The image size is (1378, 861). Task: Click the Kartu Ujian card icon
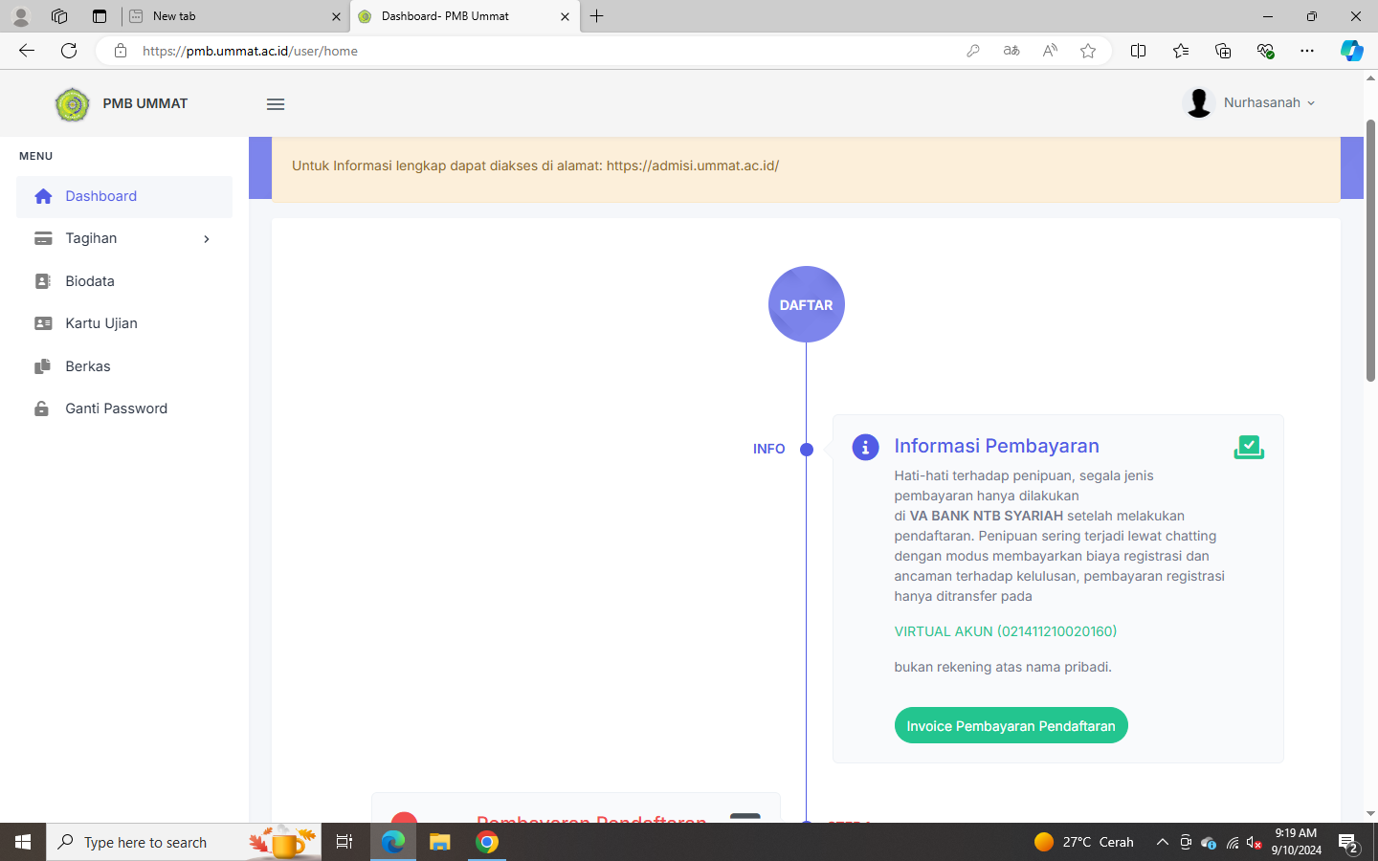click(x=43, y=323)
